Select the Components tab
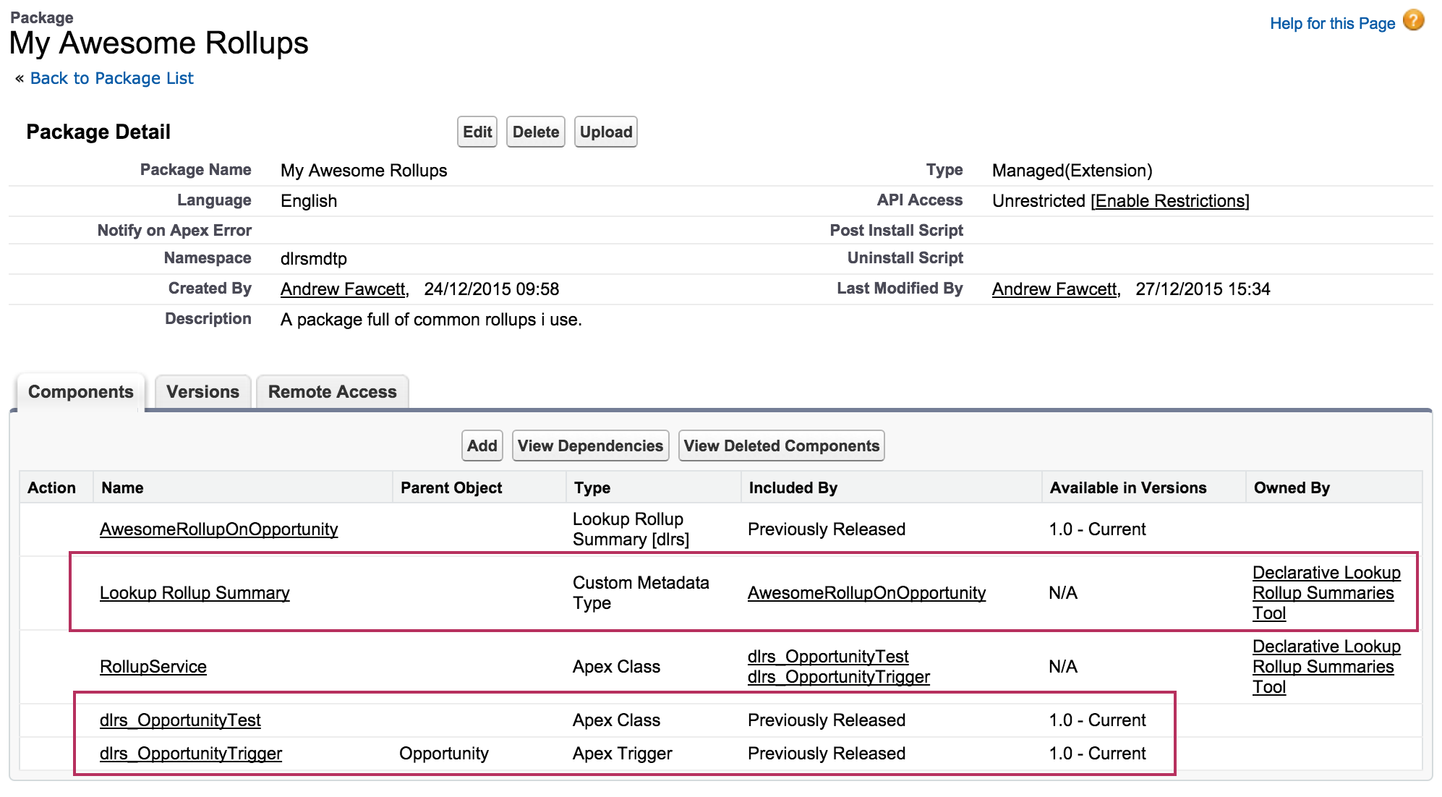Viewport: 1442px width, 797px height. pyautogui.click(x=80, y=392)
